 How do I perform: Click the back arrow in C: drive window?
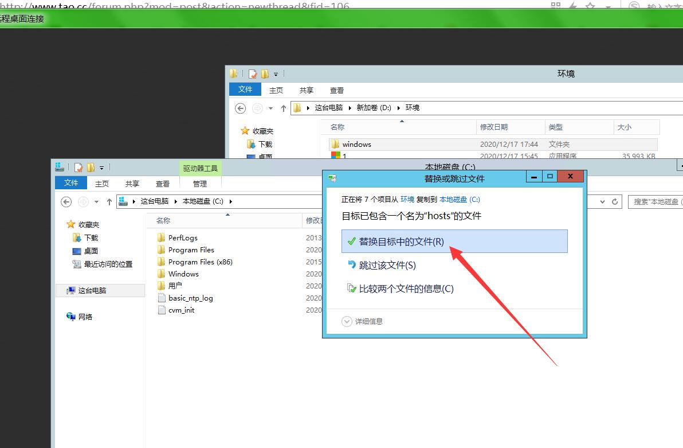pos(66,201)
